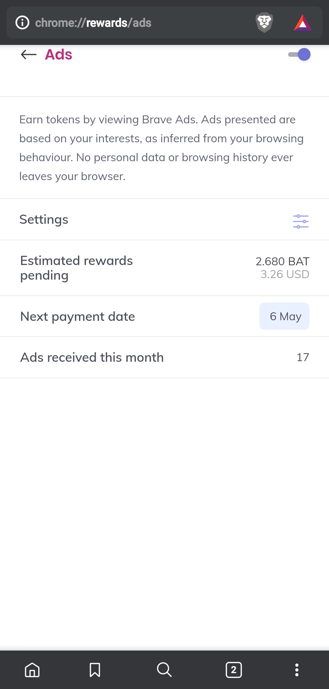
Task: Tap the Next payment date label
Action: click(78, 317)
